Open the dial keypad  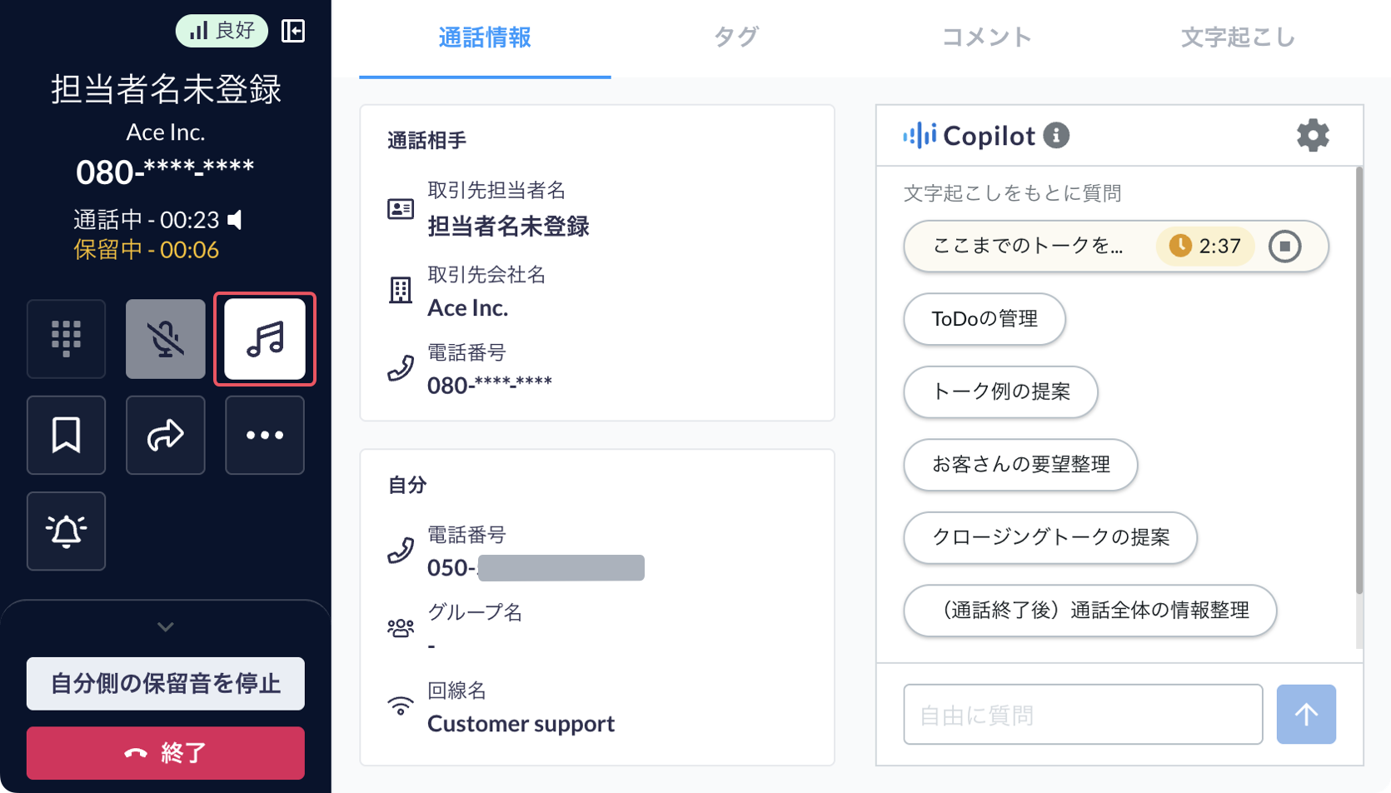pyautogui.click(x=66, y=339)
